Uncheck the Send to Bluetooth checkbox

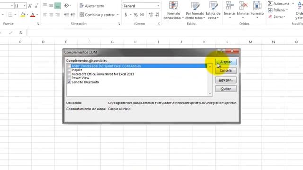(69, 82)
